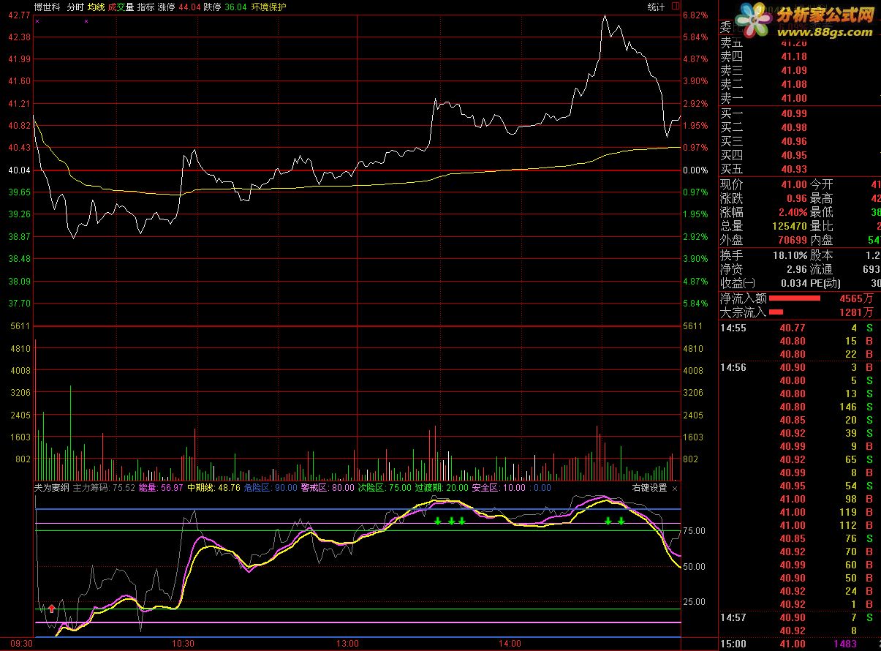Click the 净资 2.96 value

pos(797,270)
